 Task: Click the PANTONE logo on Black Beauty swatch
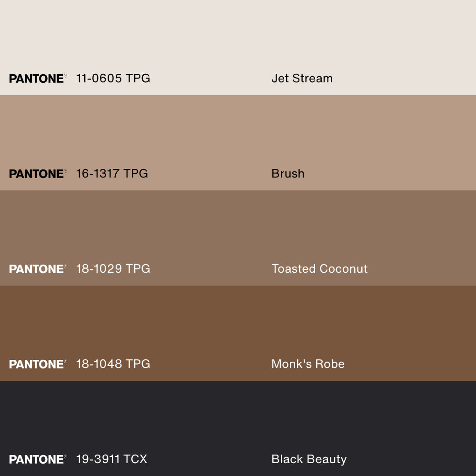38,459
